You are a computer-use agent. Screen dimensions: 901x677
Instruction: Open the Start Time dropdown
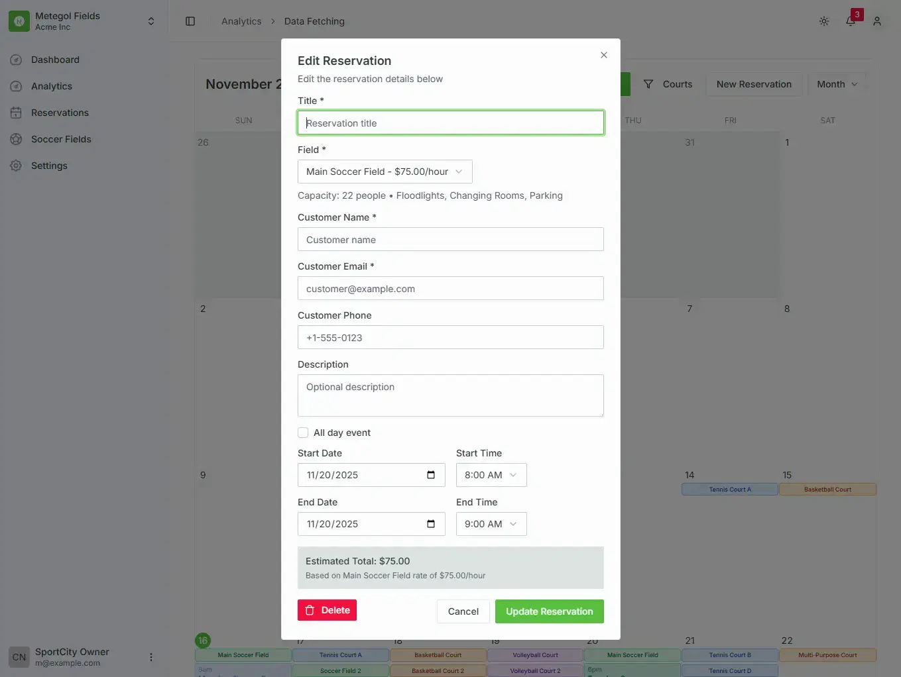(491, 475)
